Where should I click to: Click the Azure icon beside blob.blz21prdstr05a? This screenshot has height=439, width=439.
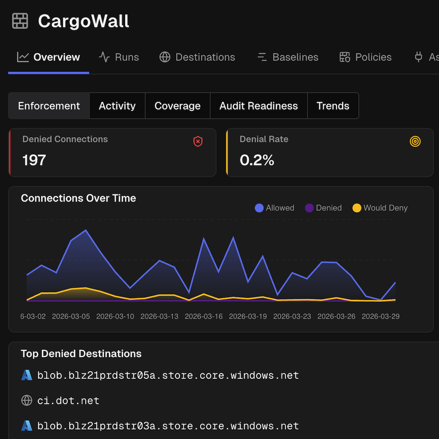pos(27,375)
